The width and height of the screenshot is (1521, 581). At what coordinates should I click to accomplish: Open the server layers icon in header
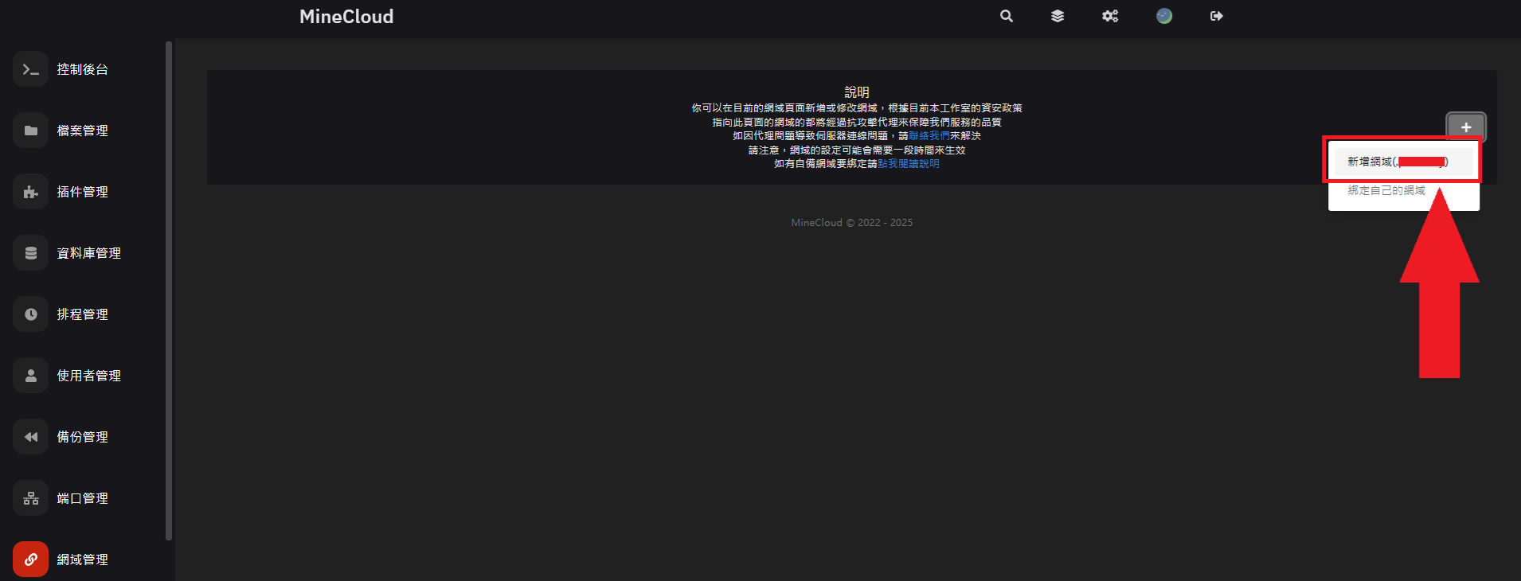coord(1058,16)
